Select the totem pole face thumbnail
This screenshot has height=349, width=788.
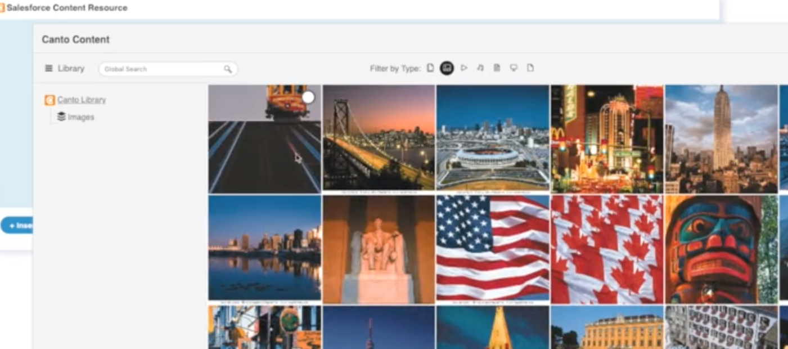[721, 249]
